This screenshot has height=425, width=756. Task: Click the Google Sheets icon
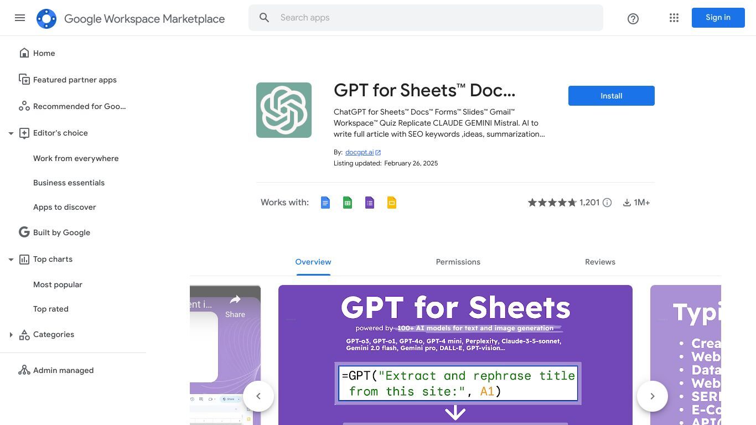tap(348, 203)
